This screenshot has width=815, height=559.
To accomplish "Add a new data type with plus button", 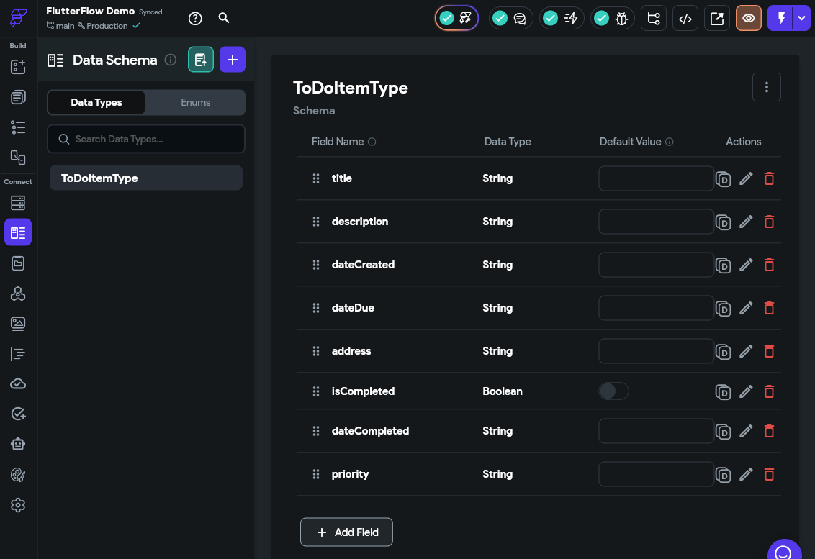I will pyautogui.click(x=233, y=59).
